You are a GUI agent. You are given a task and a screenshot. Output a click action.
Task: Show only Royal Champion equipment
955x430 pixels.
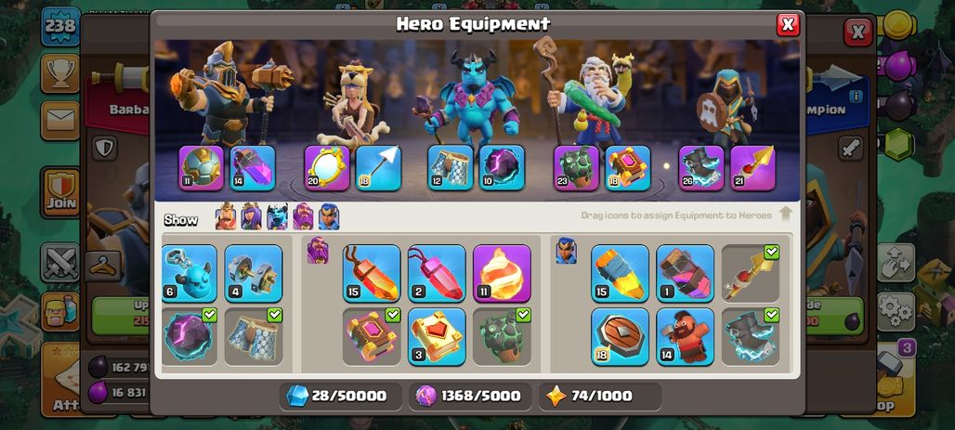329,216
